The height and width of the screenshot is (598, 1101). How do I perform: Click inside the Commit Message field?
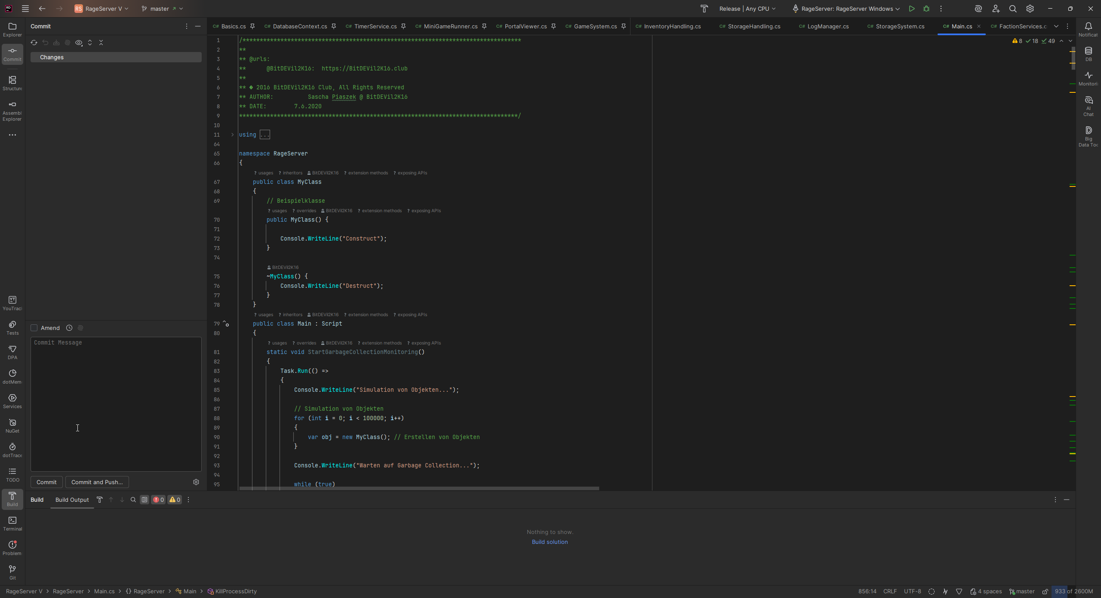pos(115,404)
